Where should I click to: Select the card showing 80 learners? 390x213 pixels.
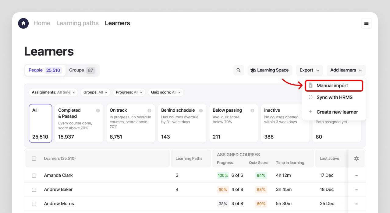tap(337, 131)
